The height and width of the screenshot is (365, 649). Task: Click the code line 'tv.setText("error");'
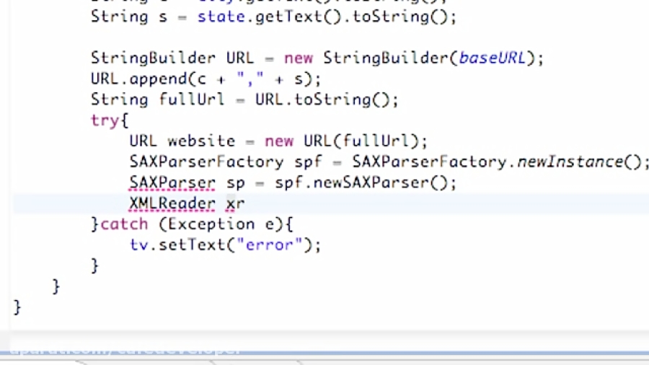coord(225,245)
